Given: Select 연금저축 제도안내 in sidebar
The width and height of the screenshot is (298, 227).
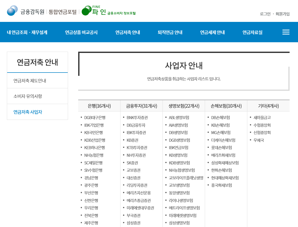Looking at the screenshot, I should point(37,80).
